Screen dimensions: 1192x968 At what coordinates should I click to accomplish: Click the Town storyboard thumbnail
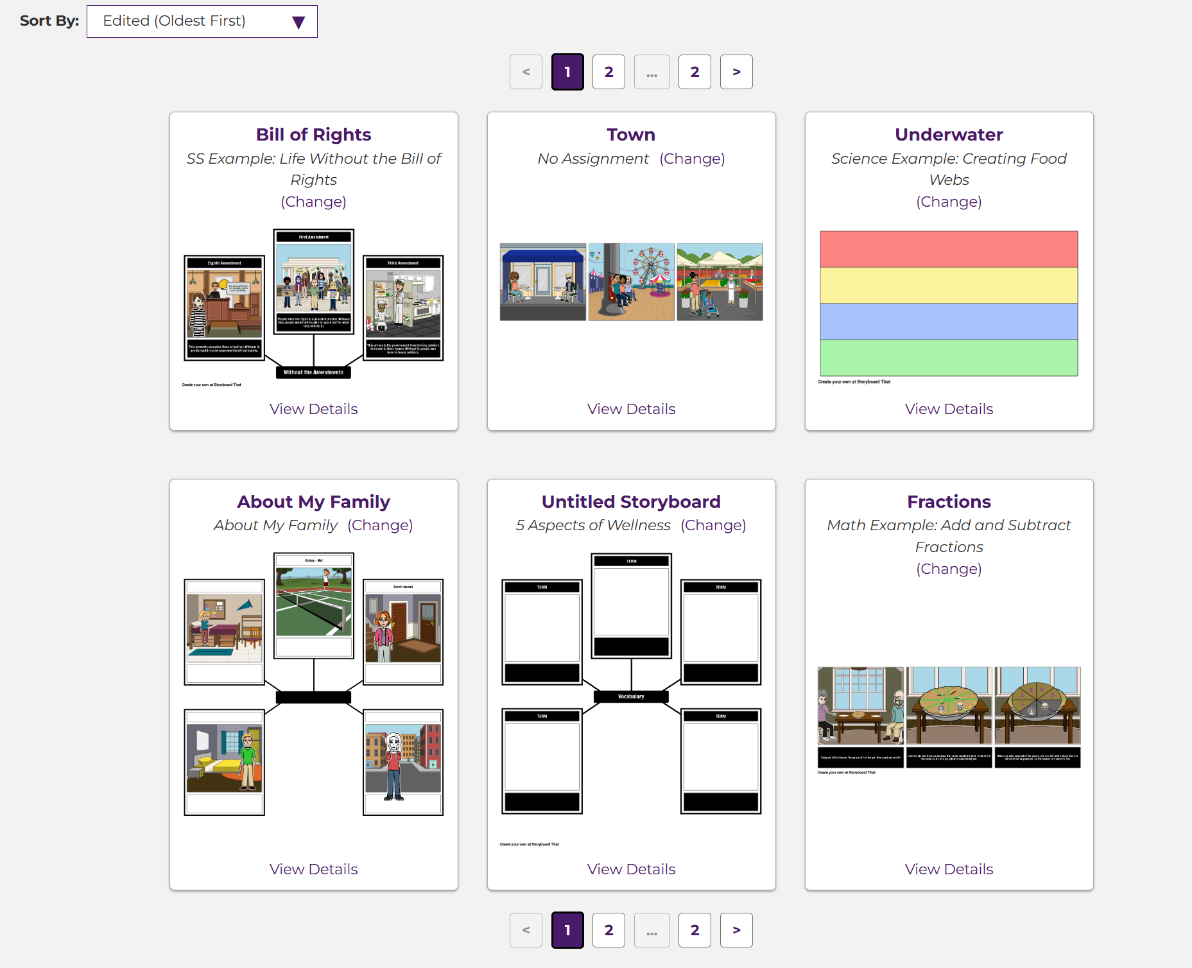click(631, 282)
